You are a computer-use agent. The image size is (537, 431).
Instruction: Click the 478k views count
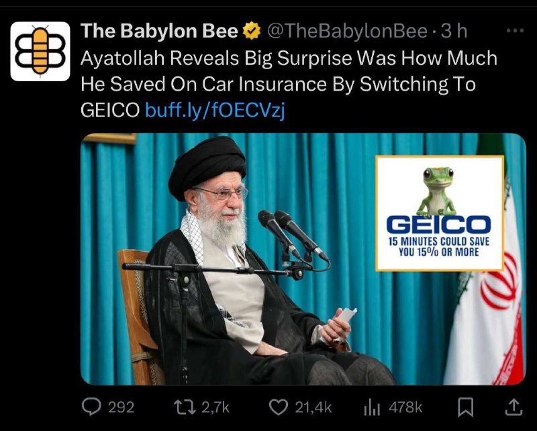coord(405,408)
